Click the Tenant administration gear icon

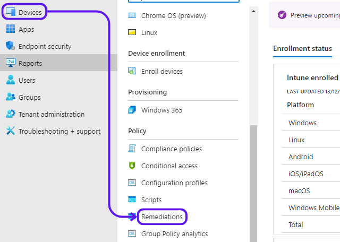point(11,114)
